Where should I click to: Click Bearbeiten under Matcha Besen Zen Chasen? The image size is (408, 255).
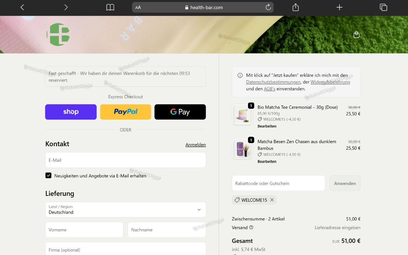point(267,161)
